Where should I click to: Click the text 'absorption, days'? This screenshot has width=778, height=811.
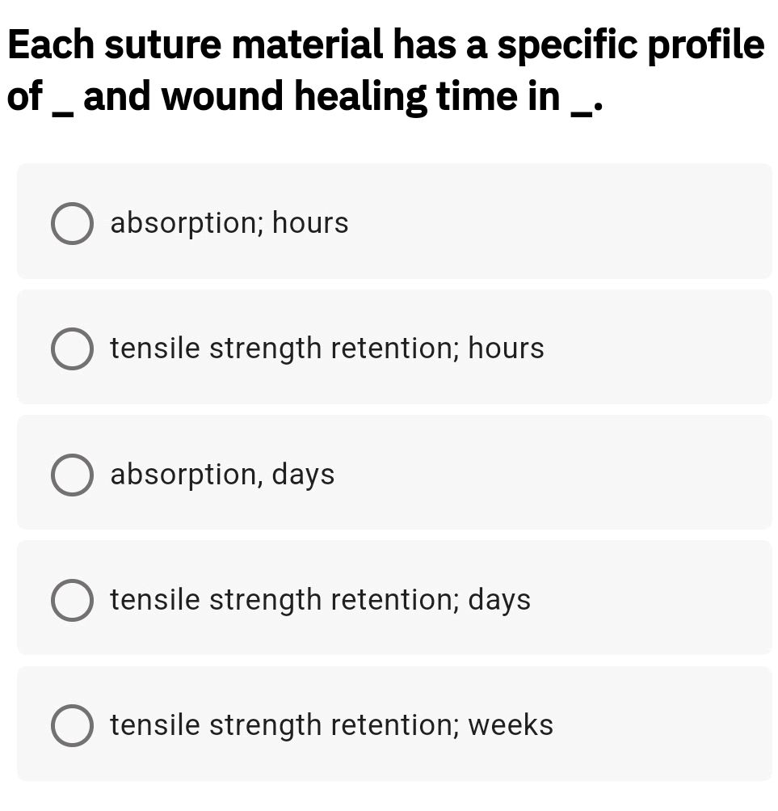click(x=223, y=474)
